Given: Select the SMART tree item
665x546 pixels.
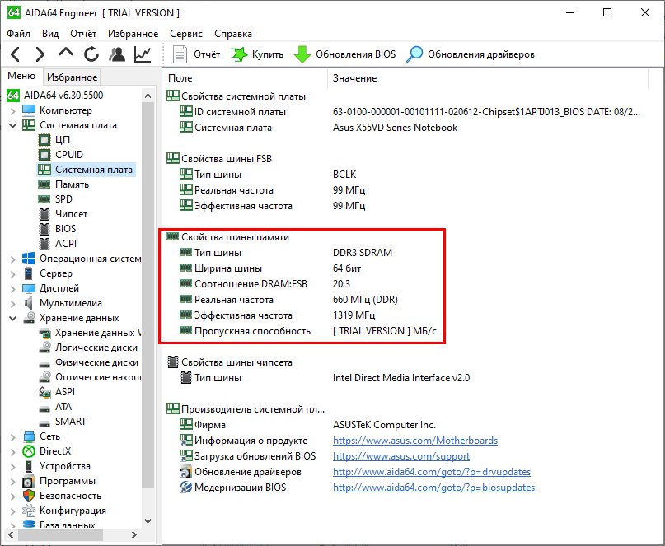Looking at the screenshot, I should click(x=70, y=422).
